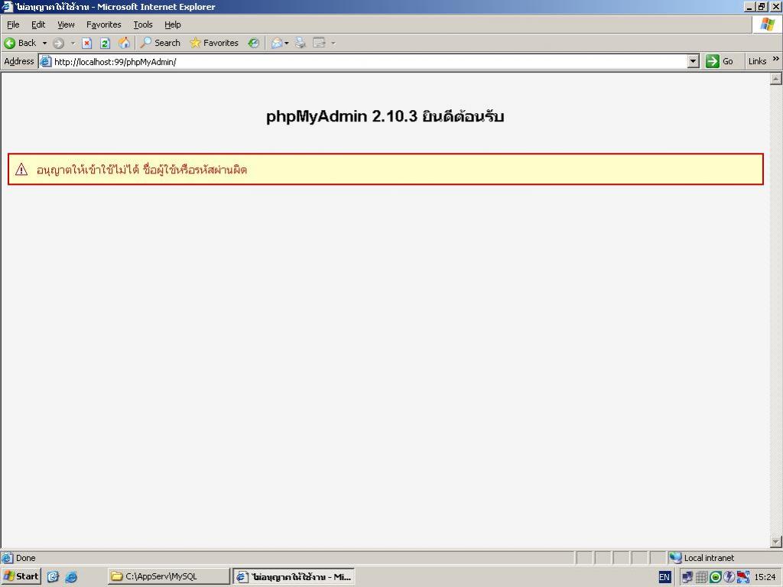Click the Windows flag logo in toolbar
The image size is (783, 587).
click(768, 24)
